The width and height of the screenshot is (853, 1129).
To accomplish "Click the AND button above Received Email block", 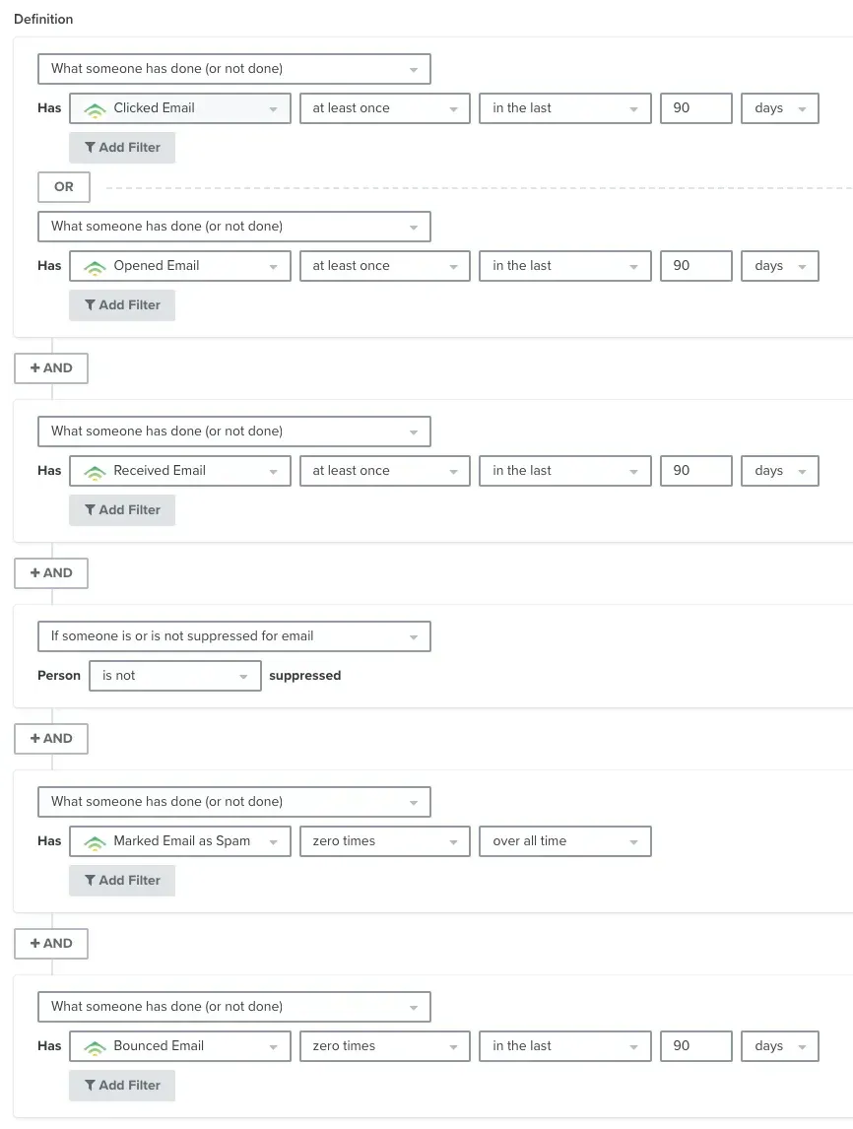I will [x=51, y=367].
